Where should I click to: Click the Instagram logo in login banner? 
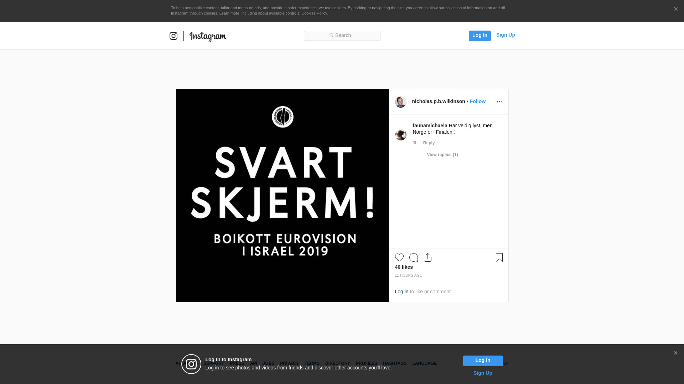(x=191, y=364)
